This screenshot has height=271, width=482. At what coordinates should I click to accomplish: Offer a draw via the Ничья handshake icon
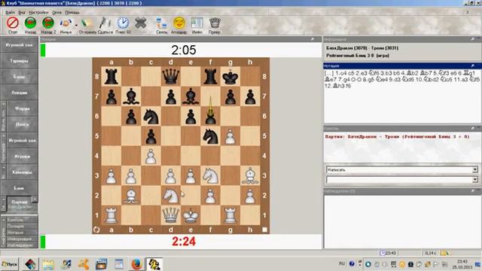pos(66,23)
